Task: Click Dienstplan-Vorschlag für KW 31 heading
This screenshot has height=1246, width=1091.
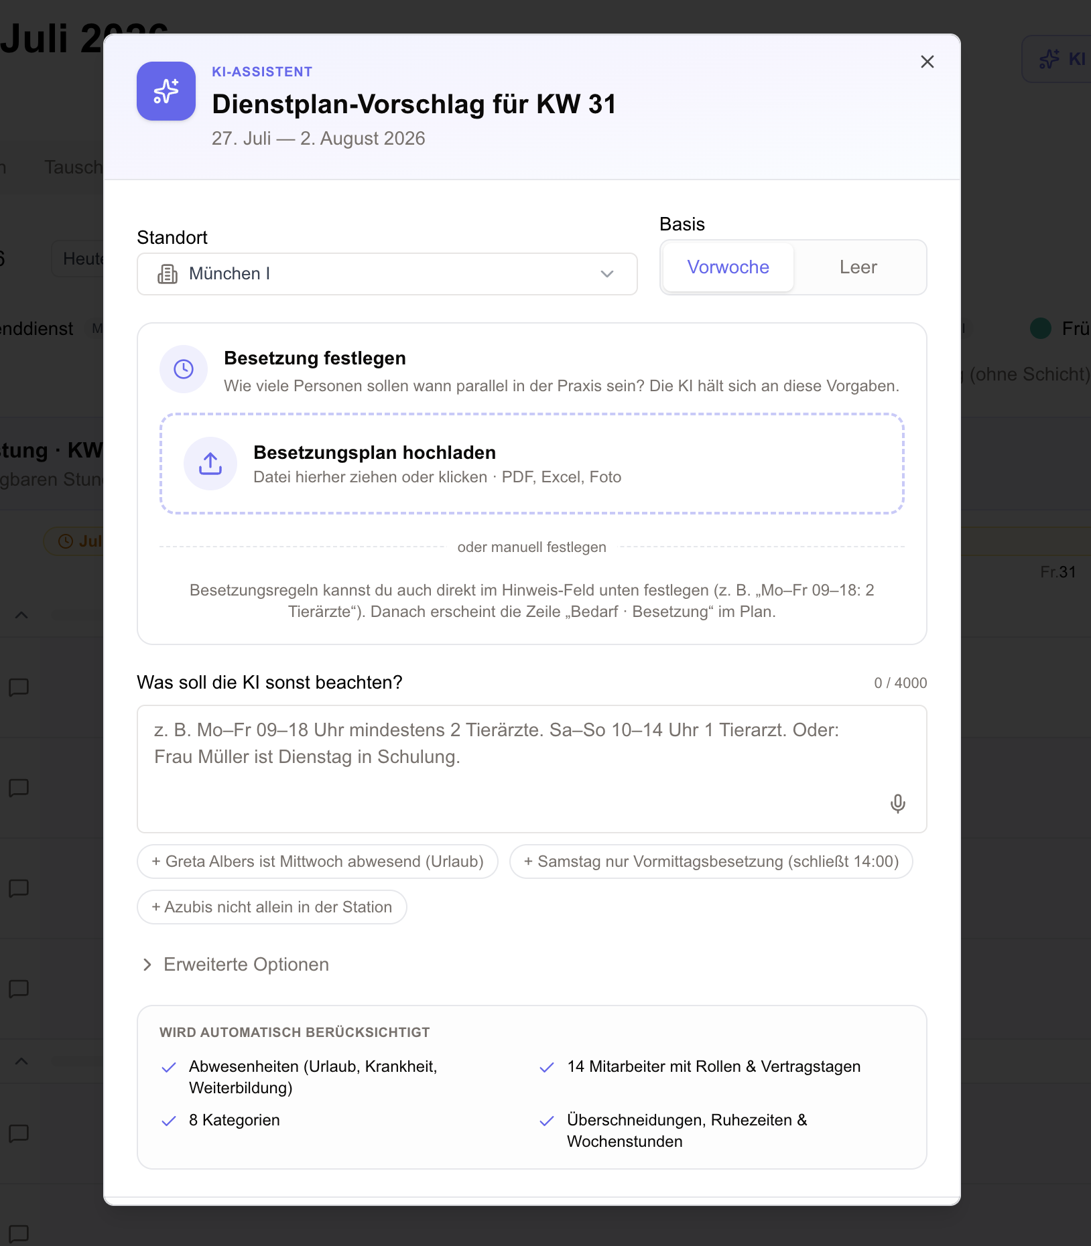Action: (413, 105)
